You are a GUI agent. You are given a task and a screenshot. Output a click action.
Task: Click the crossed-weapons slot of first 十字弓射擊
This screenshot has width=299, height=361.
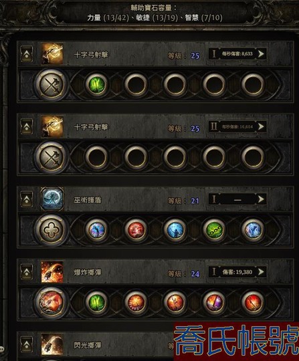52,84
